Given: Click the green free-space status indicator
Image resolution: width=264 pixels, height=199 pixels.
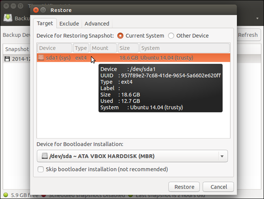Looking at the screenshot, I should coord(6,195).
